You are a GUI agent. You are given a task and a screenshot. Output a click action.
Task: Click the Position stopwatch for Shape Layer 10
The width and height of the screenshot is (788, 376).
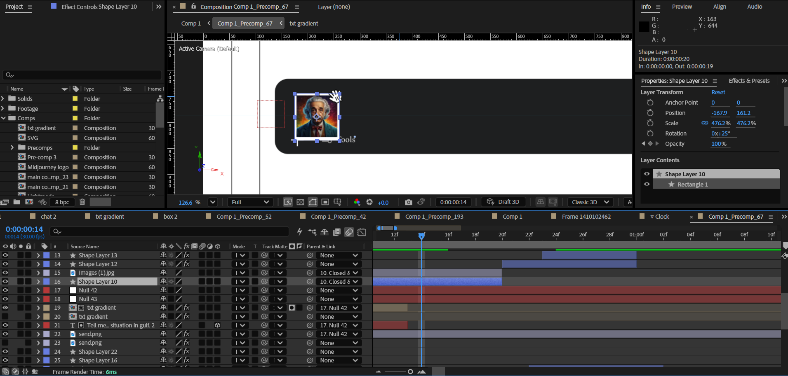click(650, 113)
